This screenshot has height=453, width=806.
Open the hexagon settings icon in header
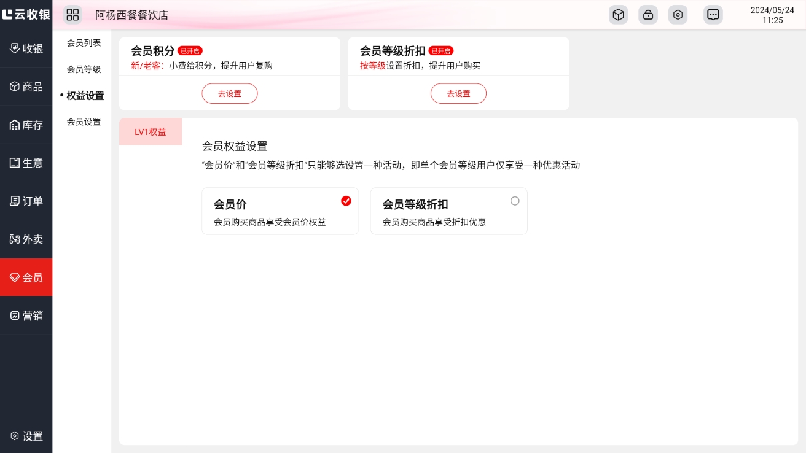tap(678, 15)
